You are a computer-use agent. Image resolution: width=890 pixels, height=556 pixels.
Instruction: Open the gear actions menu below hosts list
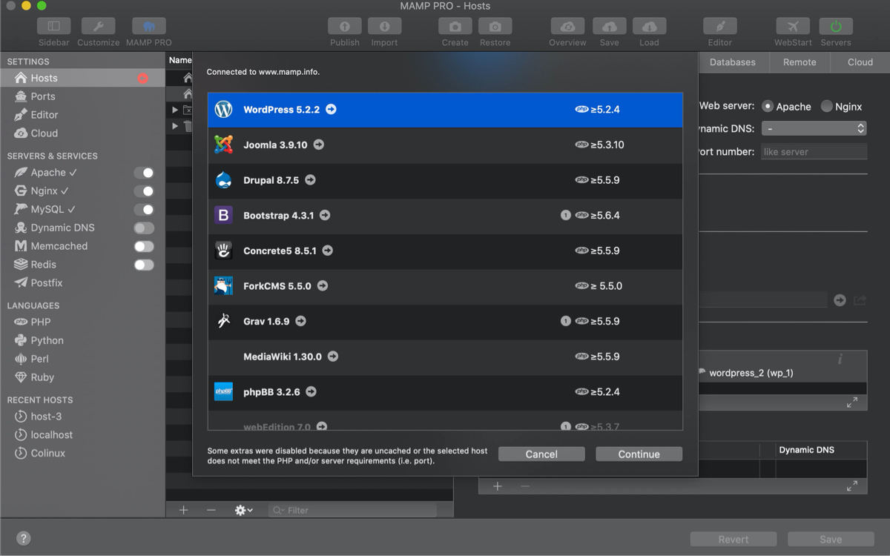(x=243, y=510)
